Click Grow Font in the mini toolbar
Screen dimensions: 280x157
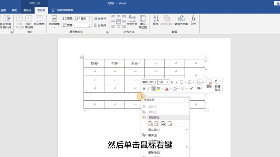point(172,82)
